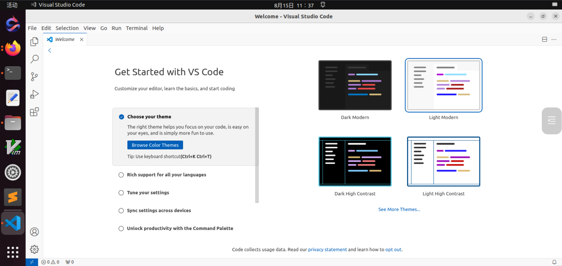
Task: Launch Firefox from the dock
Action: 13,48
